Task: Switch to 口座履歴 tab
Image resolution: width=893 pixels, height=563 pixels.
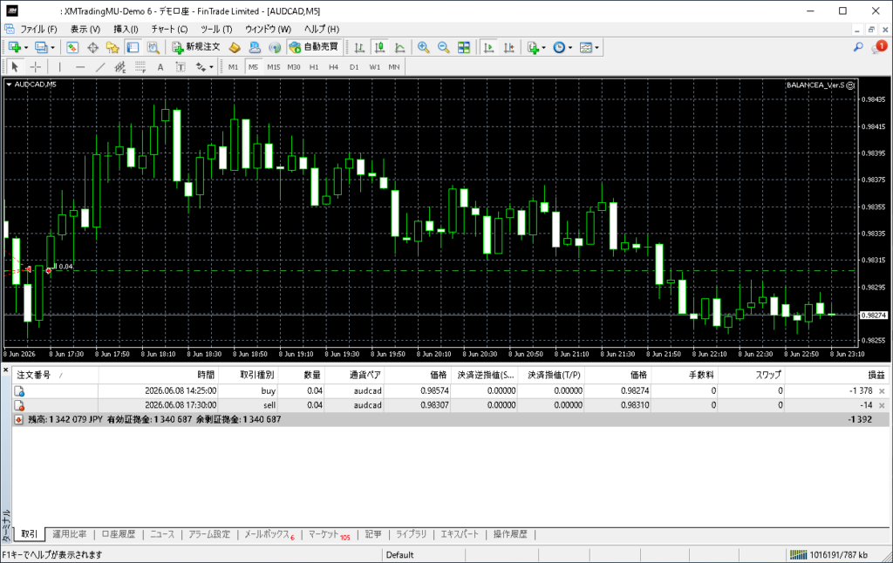Action: (119, 534)
